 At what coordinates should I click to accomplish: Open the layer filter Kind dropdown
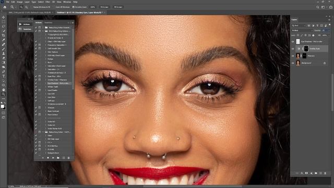[299, 26]
